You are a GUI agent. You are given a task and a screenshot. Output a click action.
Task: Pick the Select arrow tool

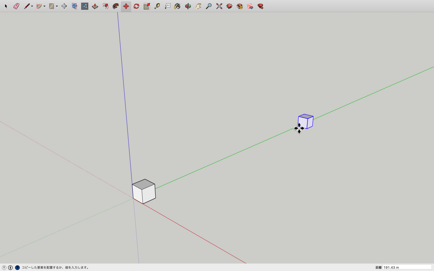click(6, 6)
